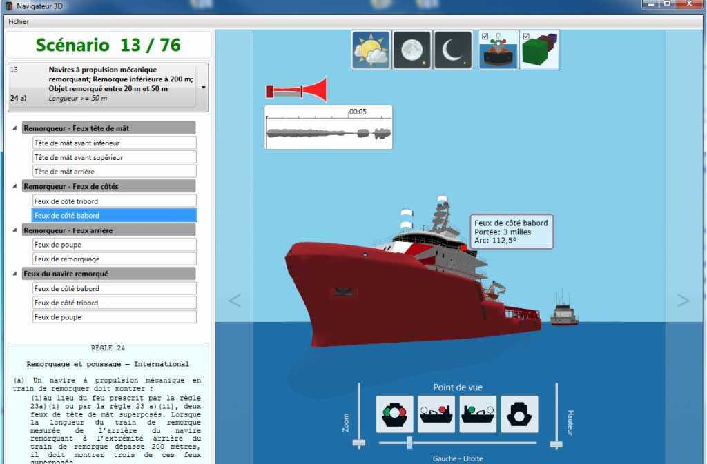Click the foghorn audio waveform timeline

pyautogui.click(x=329, y=132)
